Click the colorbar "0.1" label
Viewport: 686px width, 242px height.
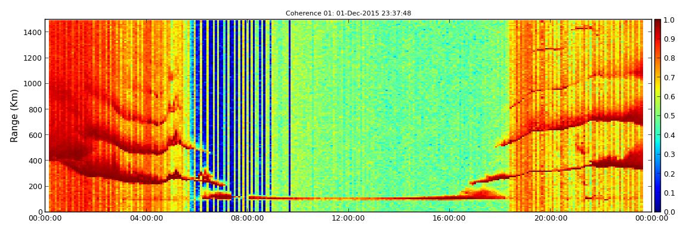pos(669,193)
